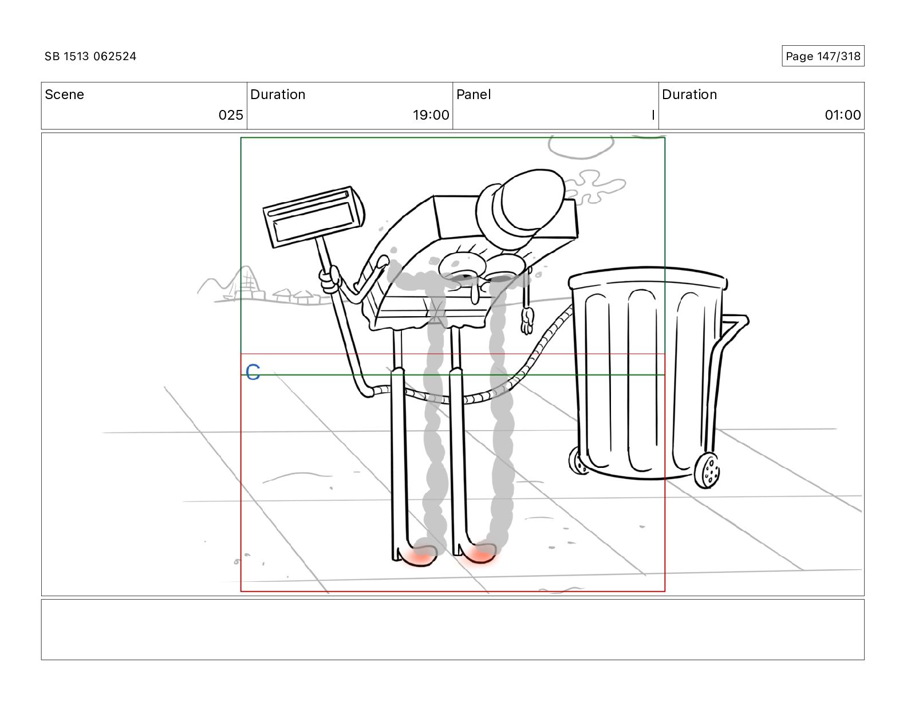Click the 'Duration' label next to Panel
This screenshot has width=907, height=701.
click(x=689, y=94)
